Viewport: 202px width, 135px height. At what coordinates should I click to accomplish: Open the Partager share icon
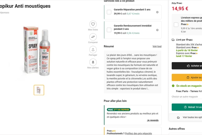point(93,49)
